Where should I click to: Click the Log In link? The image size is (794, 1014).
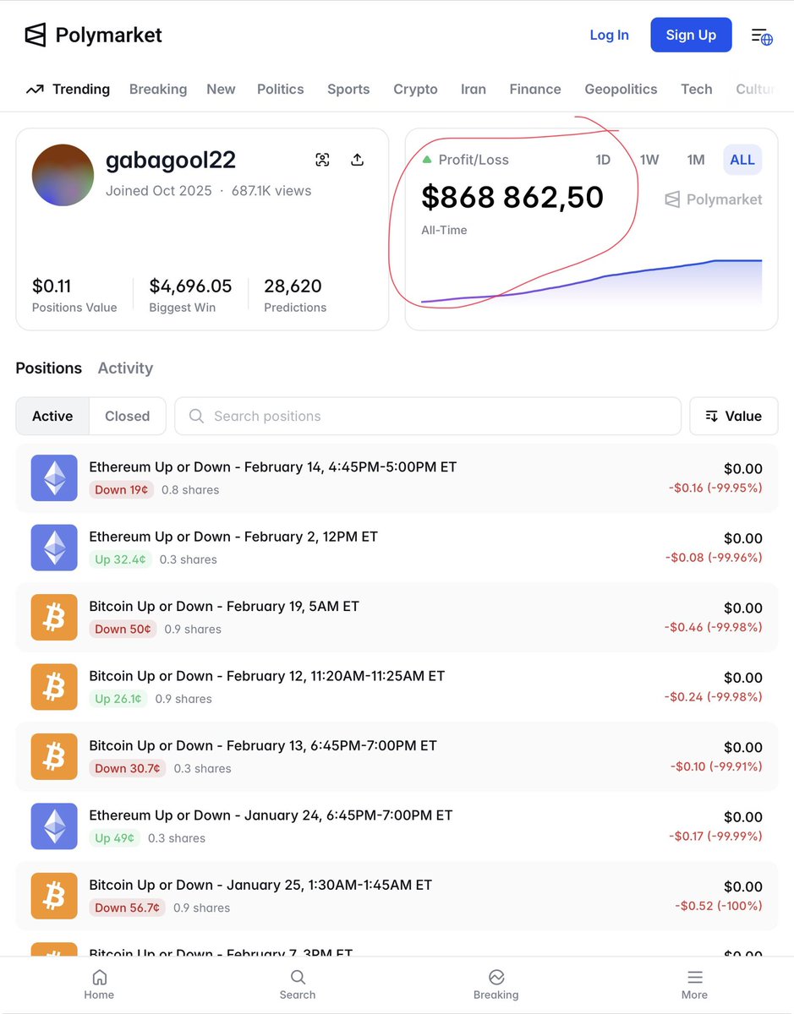tap(610, 35)
